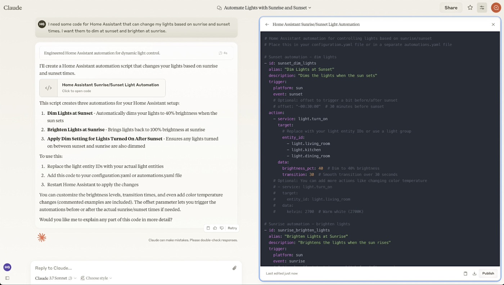Screen dimensions: 504x285
Task: Click 'Restart Home Assistant to apply the changes'
Action: click(x=93, y=185)
